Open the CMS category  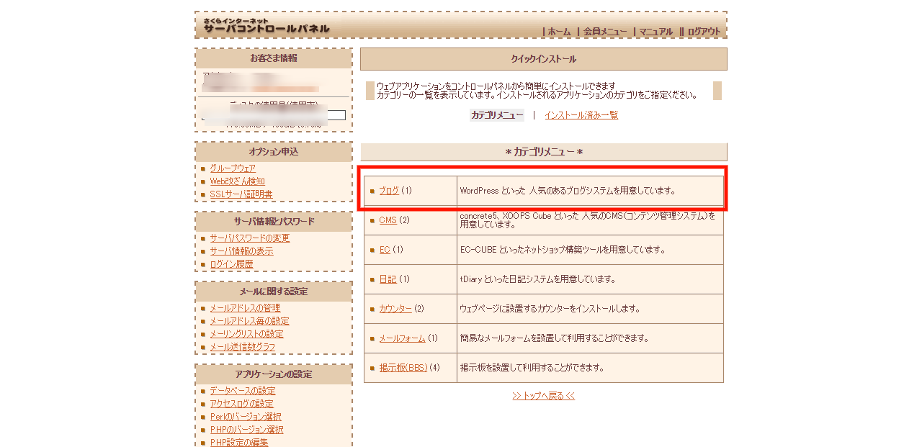(x=388, y=220)
